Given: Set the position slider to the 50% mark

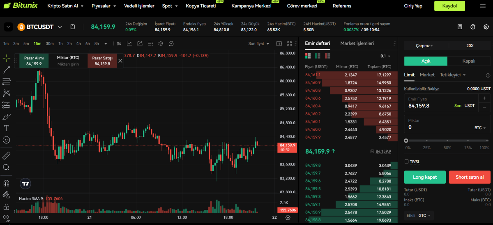Looking at the screenshot, I should point(447,141).
